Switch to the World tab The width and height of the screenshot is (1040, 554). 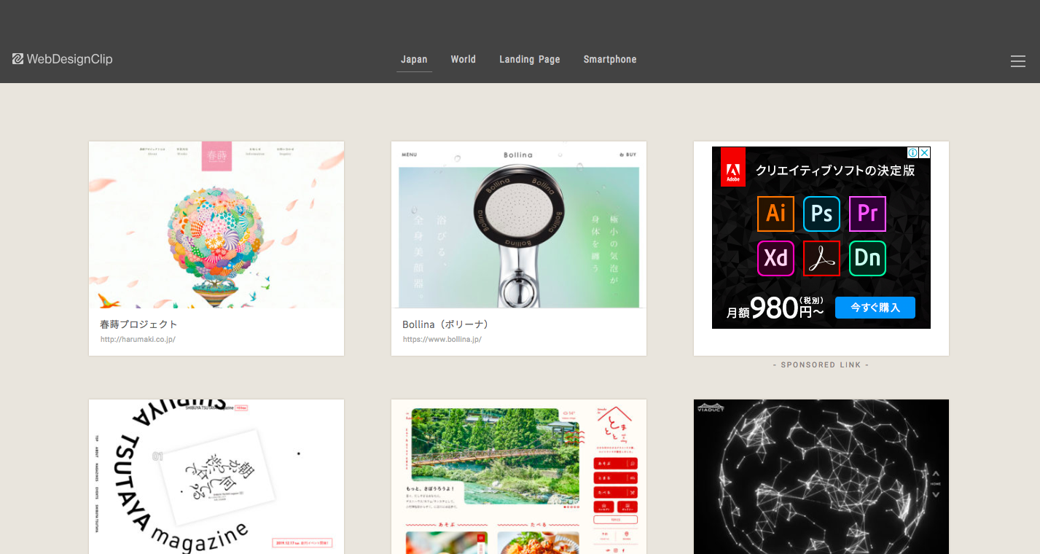[x=463, y=59]
